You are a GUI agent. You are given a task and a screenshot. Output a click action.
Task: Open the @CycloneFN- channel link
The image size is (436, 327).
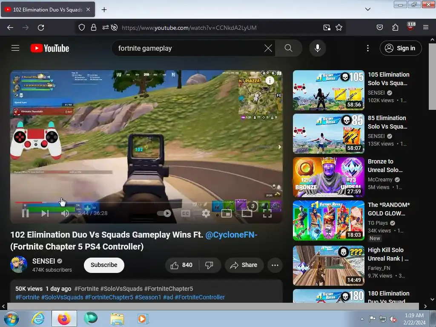231,235
